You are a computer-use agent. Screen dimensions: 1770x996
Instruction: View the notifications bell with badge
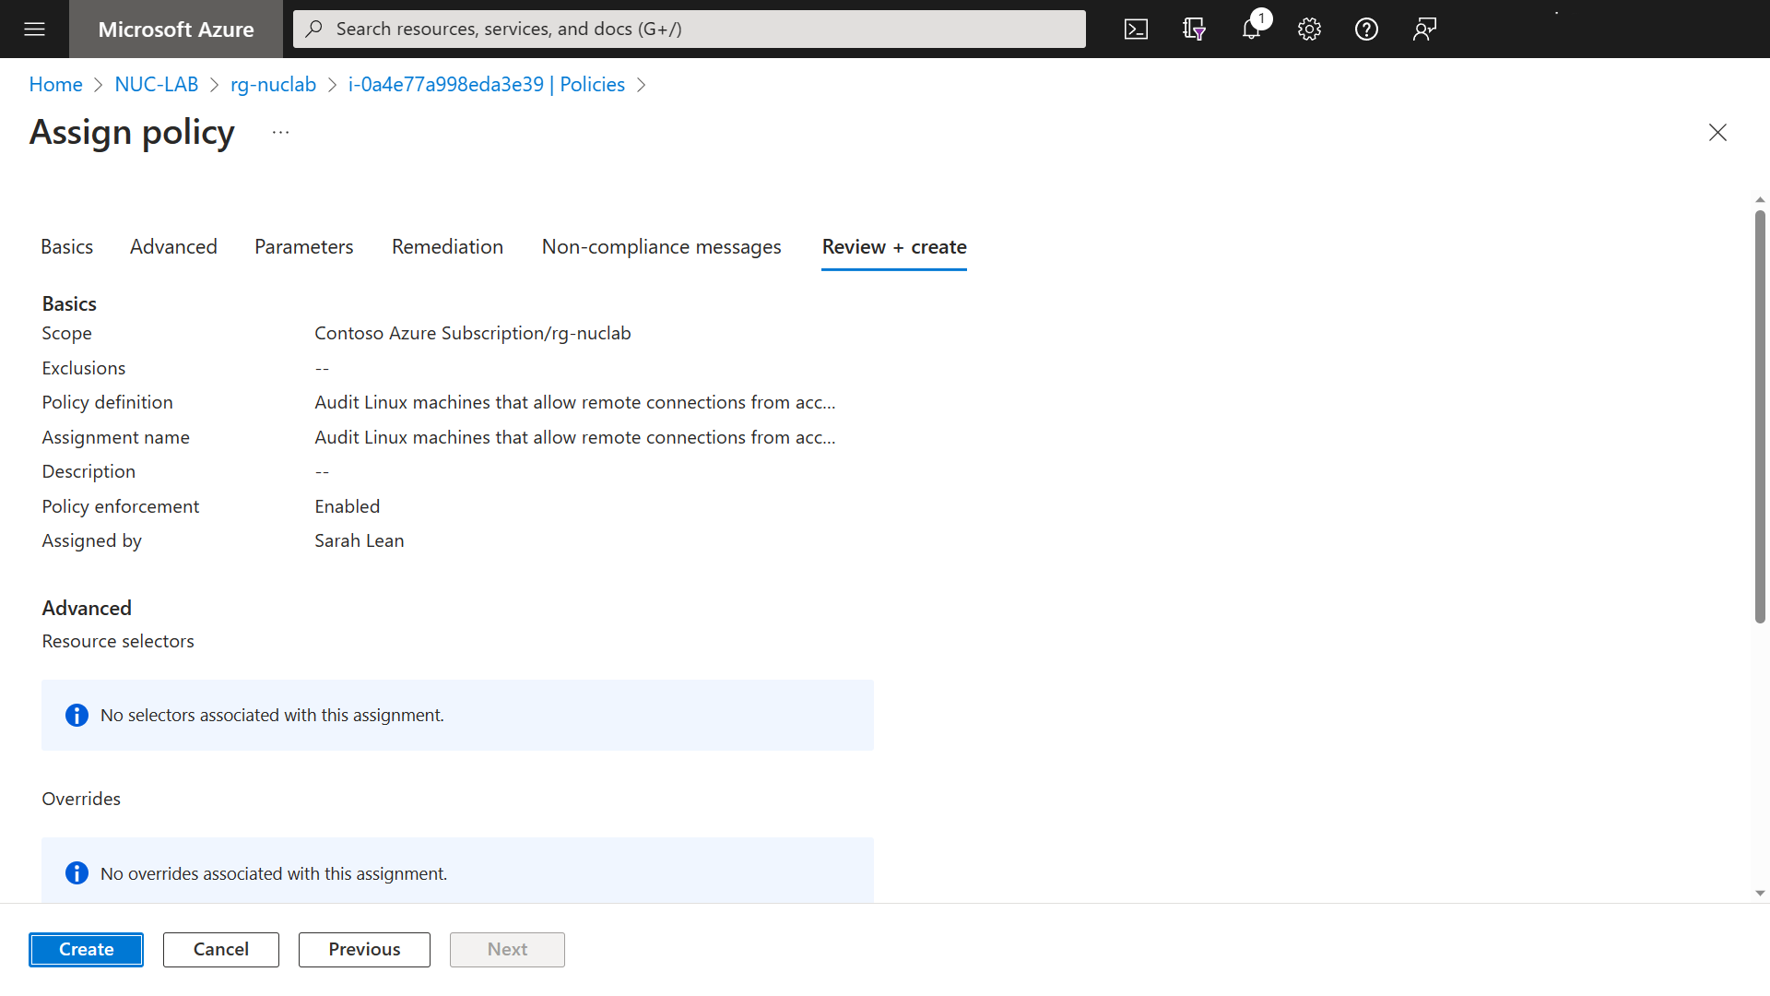1251,29
